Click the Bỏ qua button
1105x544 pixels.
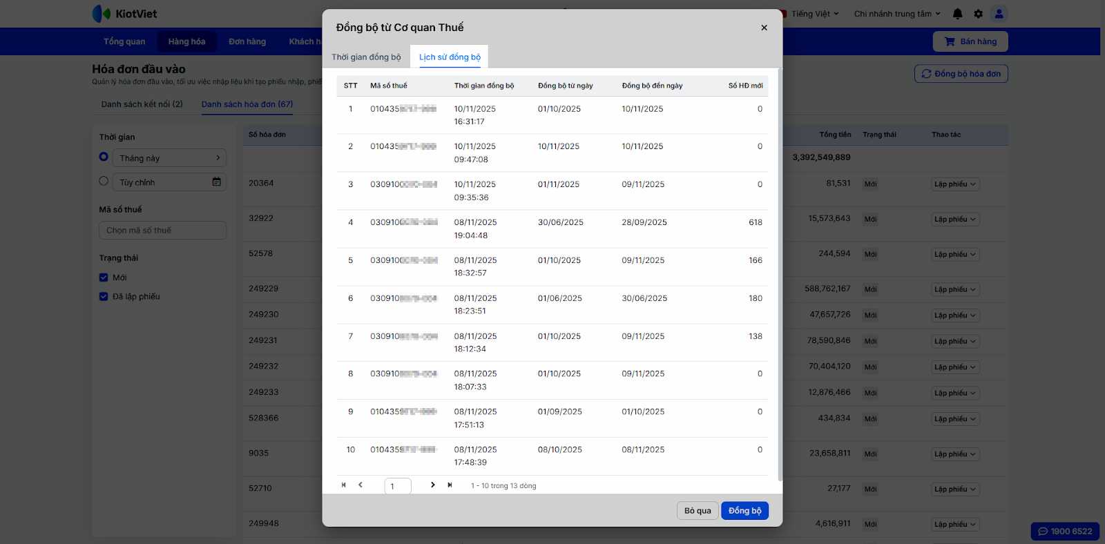pyautogui.click(x=698, y=511)
